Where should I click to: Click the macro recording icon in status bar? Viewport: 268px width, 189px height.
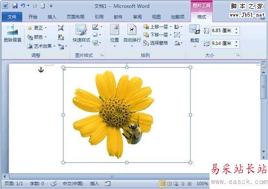click(x=108, y=184)
